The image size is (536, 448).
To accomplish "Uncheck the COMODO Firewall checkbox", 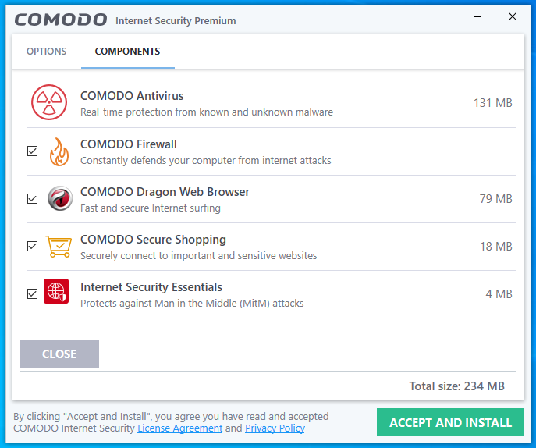I will click(32, 151).
